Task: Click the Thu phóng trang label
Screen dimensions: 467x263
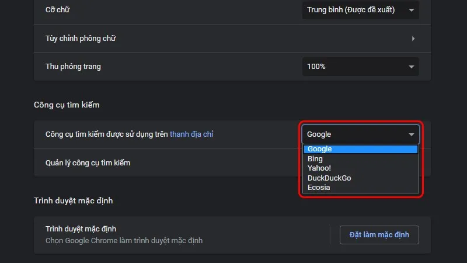Action: click(73, 67)
